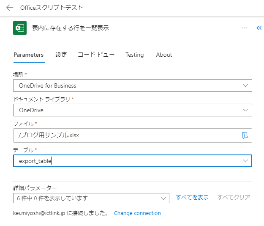Click the action title 表内に存在する行を一覧表示
The image size is (264, 226).
[71, 28]
